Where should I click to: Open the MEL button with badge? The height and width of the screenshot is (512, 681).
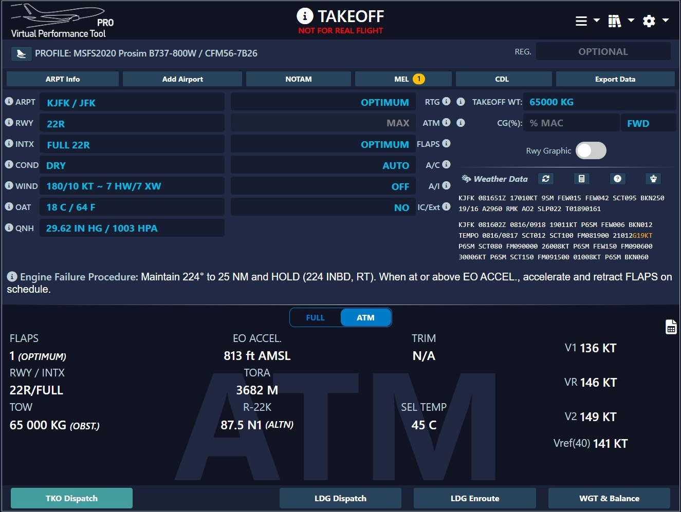403,79
